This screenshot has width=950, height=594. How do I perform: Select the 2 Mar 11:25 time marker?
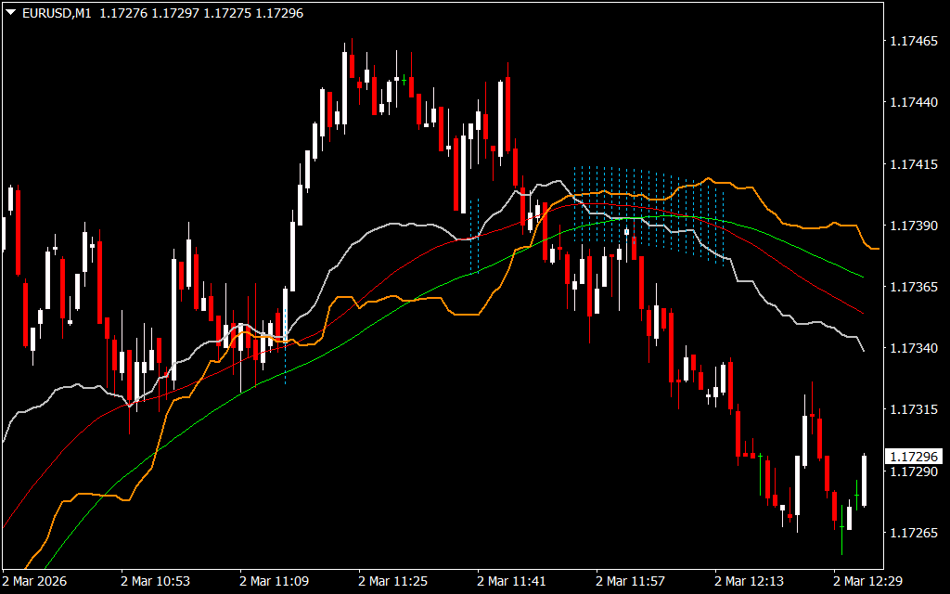392,581
